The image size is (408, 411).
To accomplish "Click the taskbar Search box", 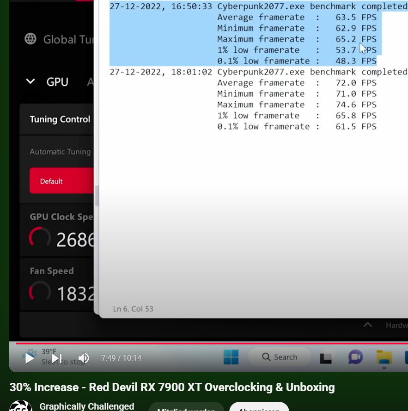I will coord(280,357).
